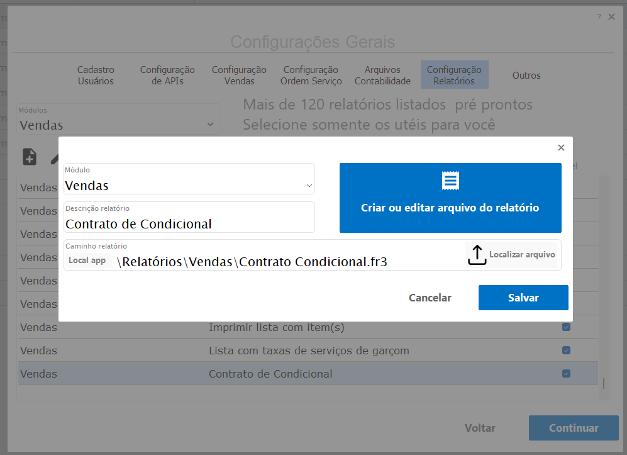Close the report edit dialog with X

561,148
